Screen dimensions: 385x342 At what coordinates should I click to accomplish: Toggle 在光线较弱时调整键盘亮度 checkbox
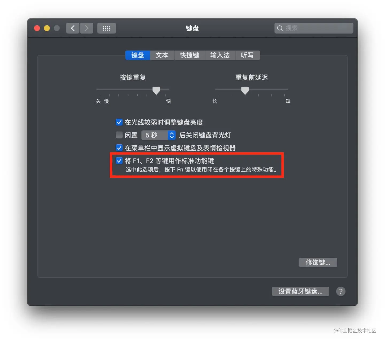coord(119,122)
